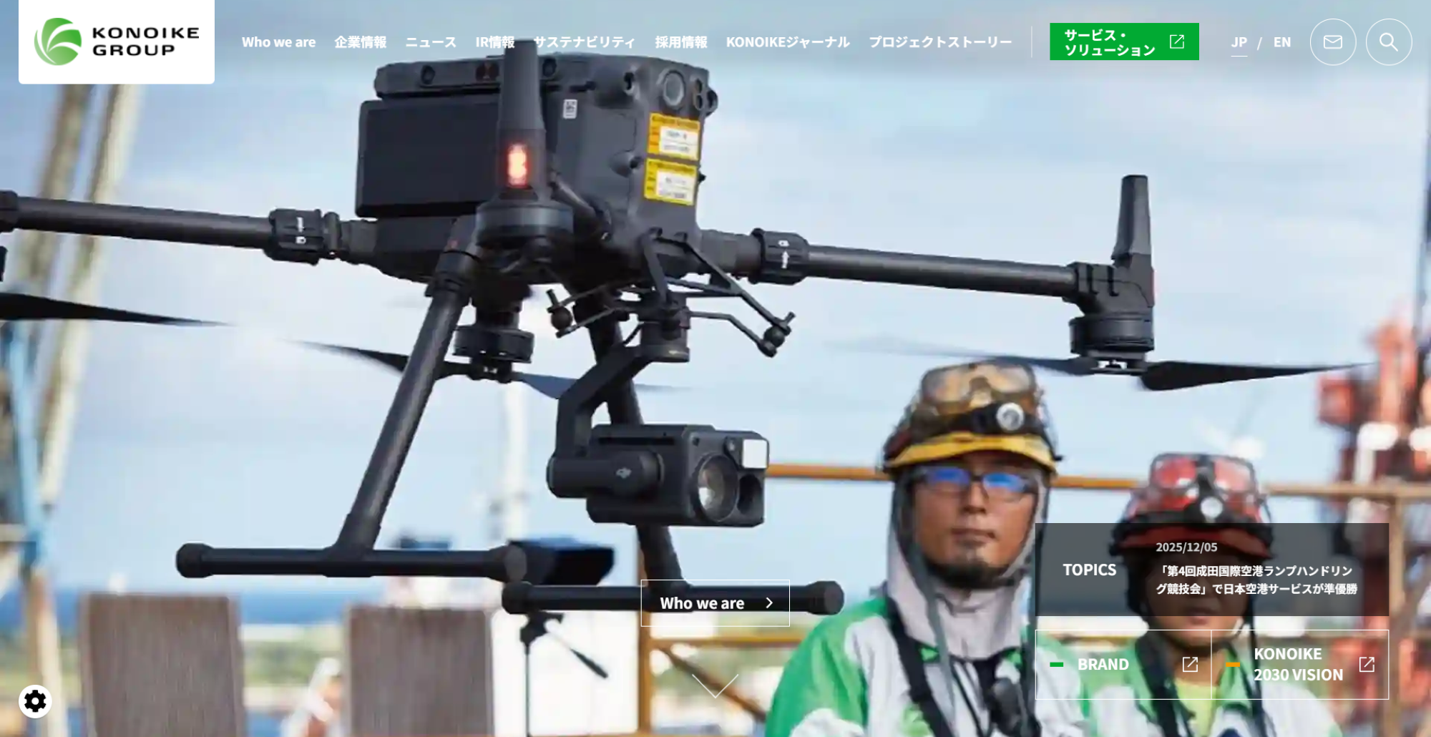Open the ニュース menu item

click(x=431, y=42)
